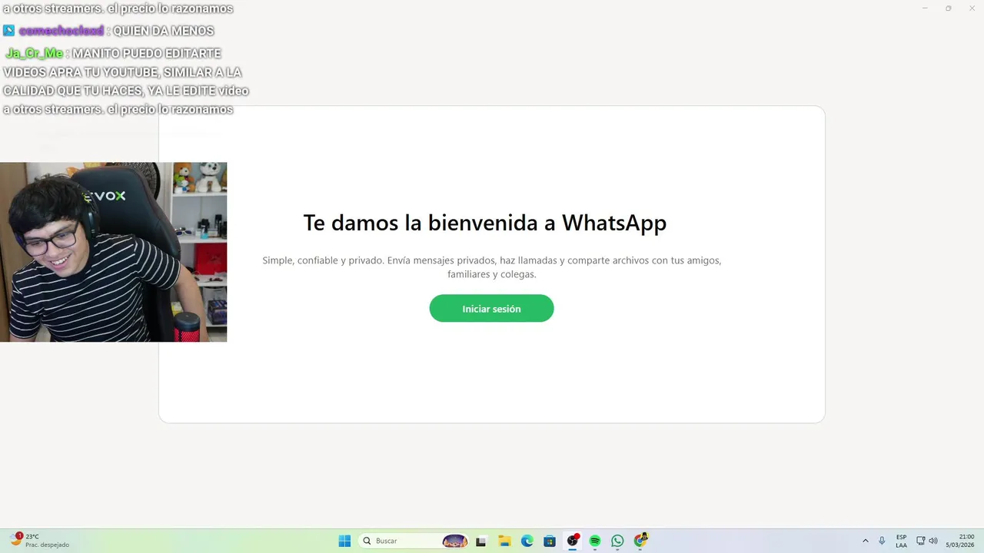Switch to OBS Studio in the taskbar
984x553 pixels.
[x=572, y=541]
